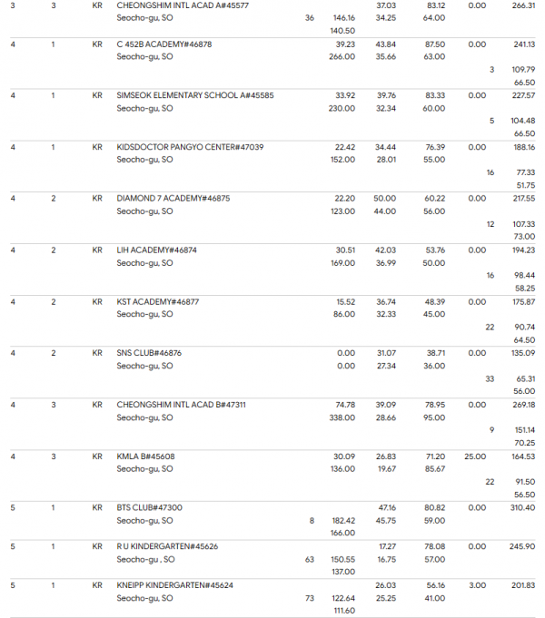
Task: Click KNEIPP KINDERGARTEN#45624 team name
Action: point(174,585)
